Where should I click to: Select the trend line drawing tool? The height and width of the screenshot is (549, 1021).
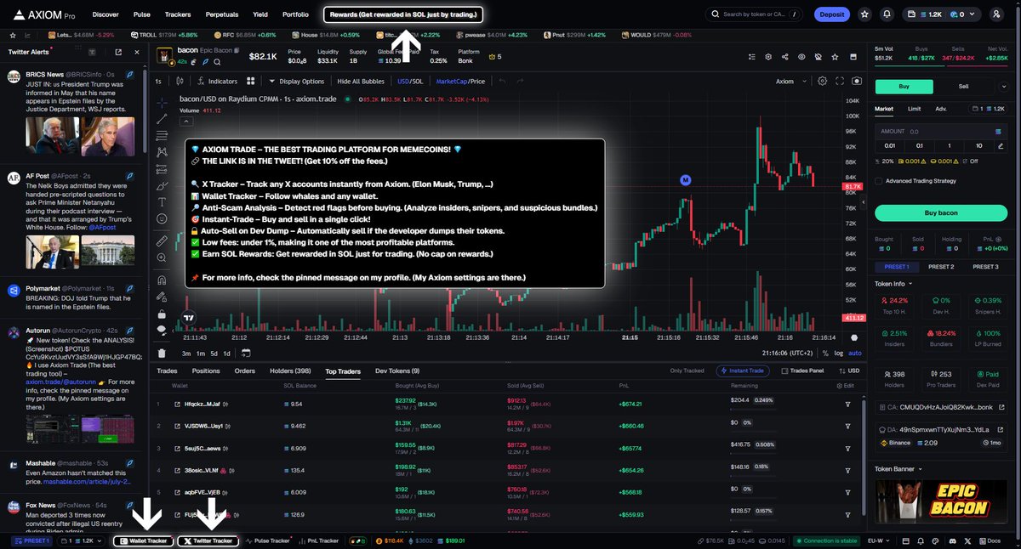(162, 119)
